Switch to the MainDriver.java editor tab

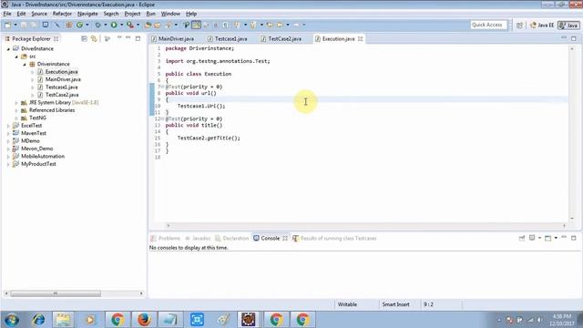coord(173,38)
